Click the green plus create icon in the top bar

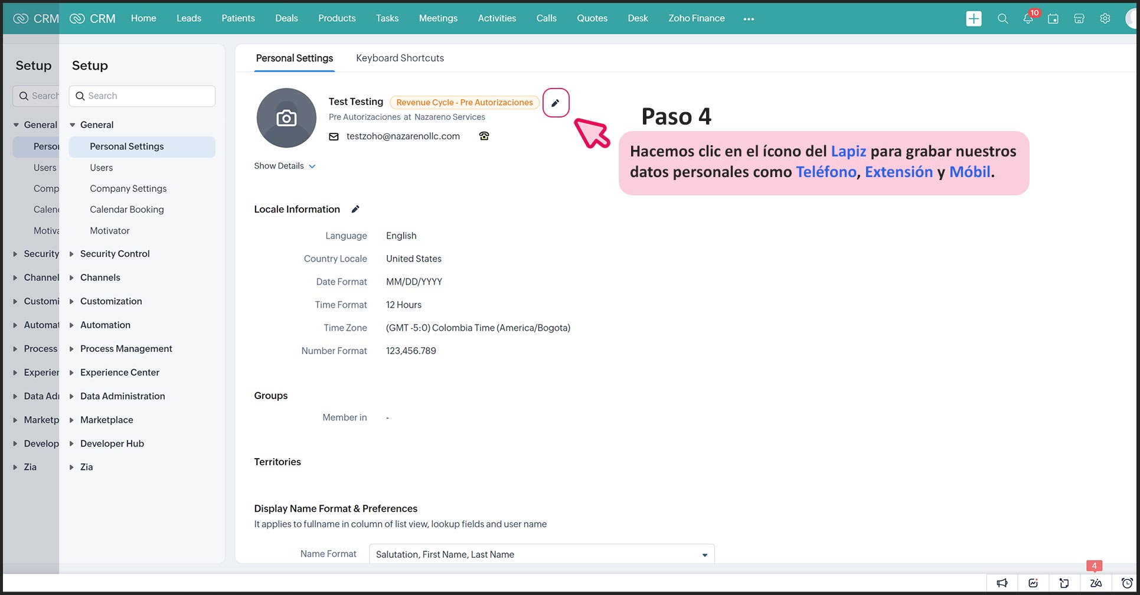974,19
